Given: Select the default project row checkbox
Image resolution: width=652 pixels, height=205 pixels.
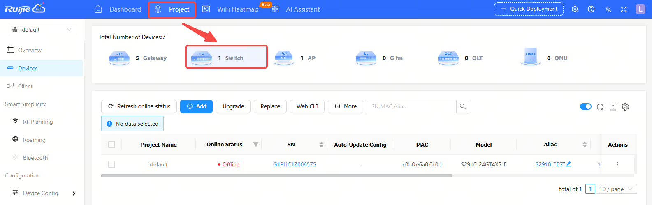Looking at the screenshot, I should click(x=111, y=164).
